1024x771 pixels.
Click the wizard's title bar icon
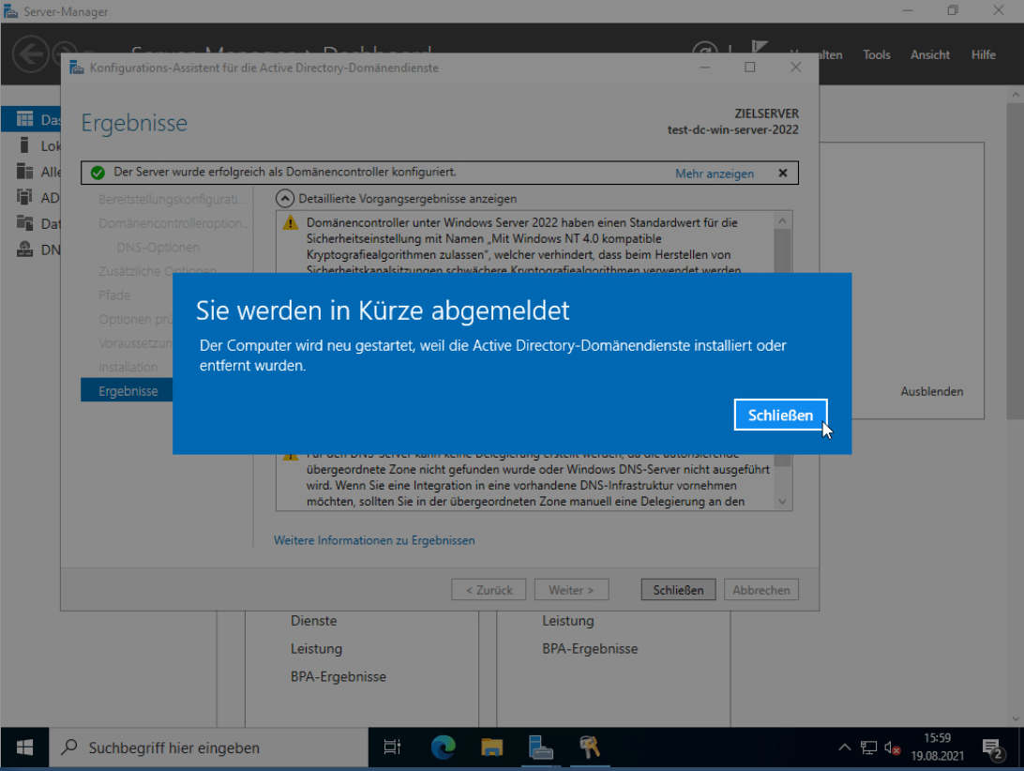click(x=77, y=68)
